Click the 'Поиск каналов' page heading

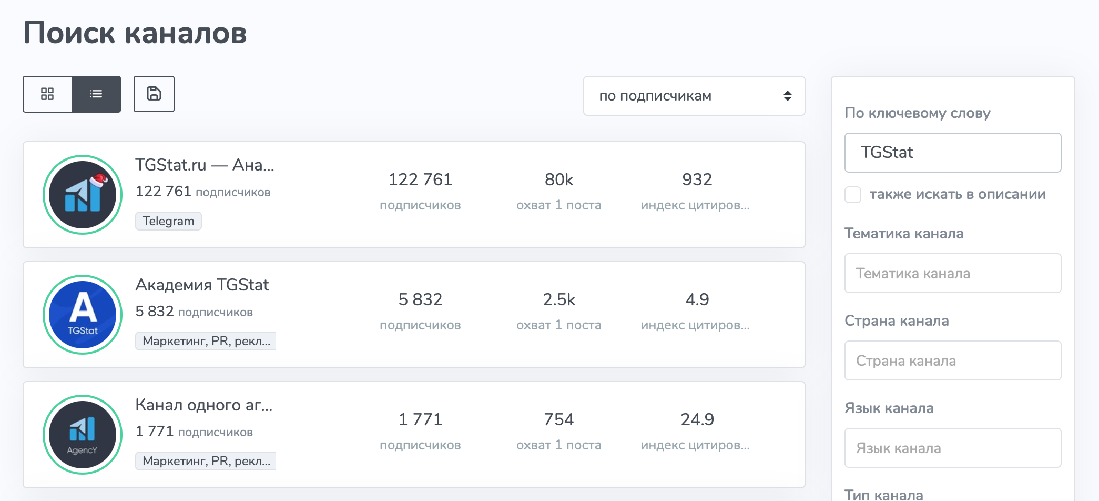[135, 33]
